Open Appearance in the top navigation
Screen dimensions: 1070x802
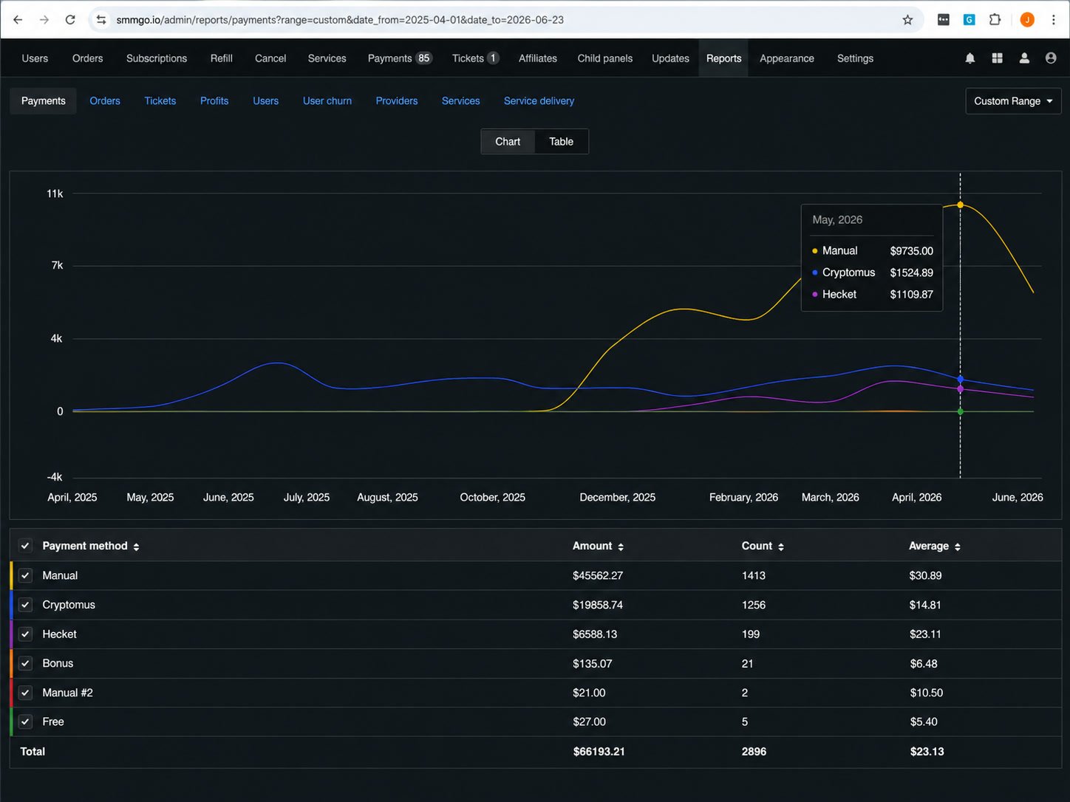[x=786, y=58]
